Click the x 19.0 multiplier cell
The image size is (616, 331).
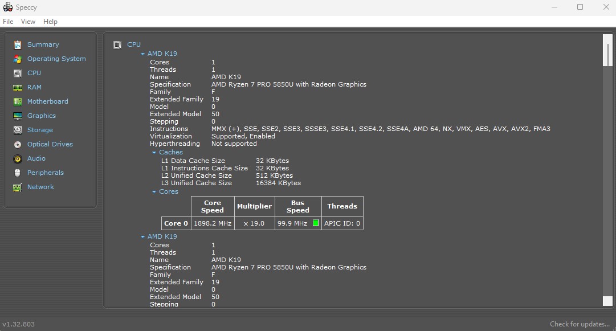click(254, 223)
